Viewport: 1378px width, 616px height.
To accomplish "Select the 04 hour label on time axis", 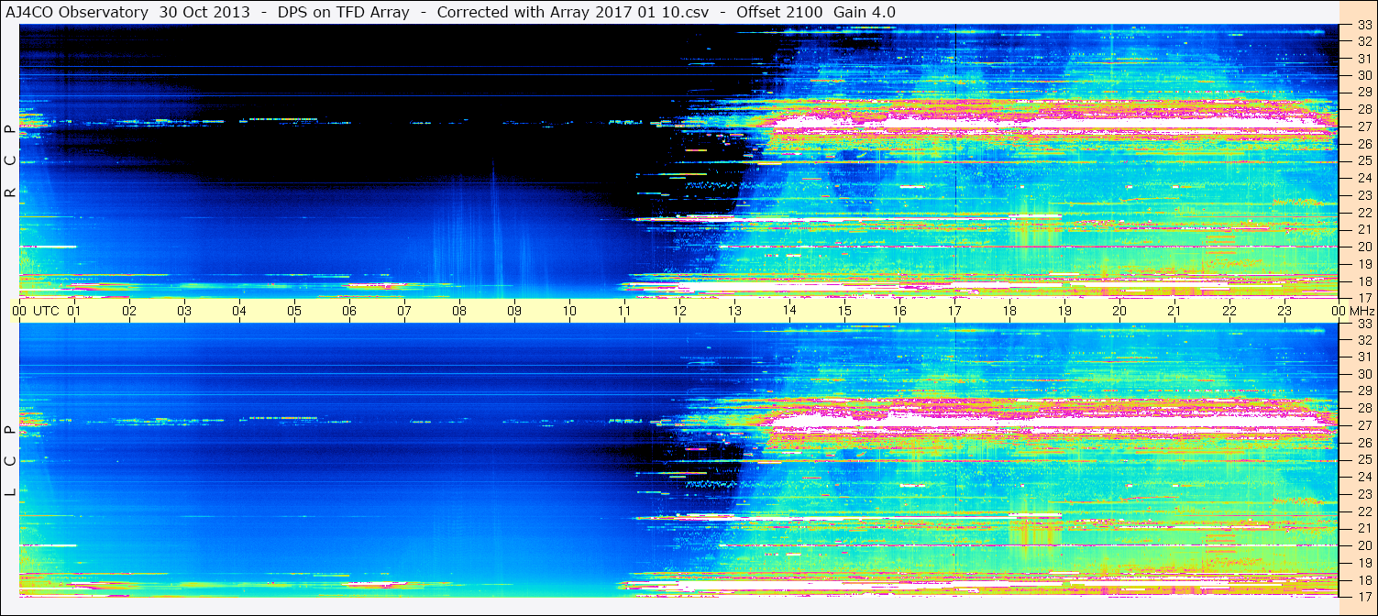I will 239,311.
